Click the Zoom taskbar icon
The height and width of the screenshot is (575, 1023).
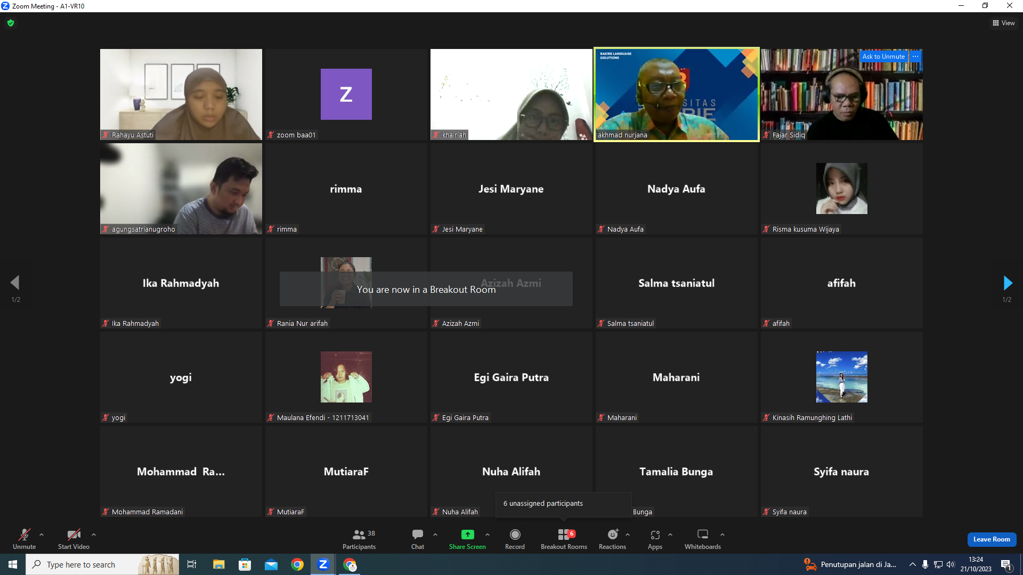tap(323, 564)
